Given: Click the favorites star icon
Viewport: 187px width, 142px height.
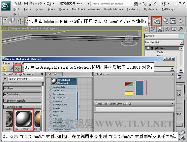Looking at the screenshot, I should click(x=156, y=4).
